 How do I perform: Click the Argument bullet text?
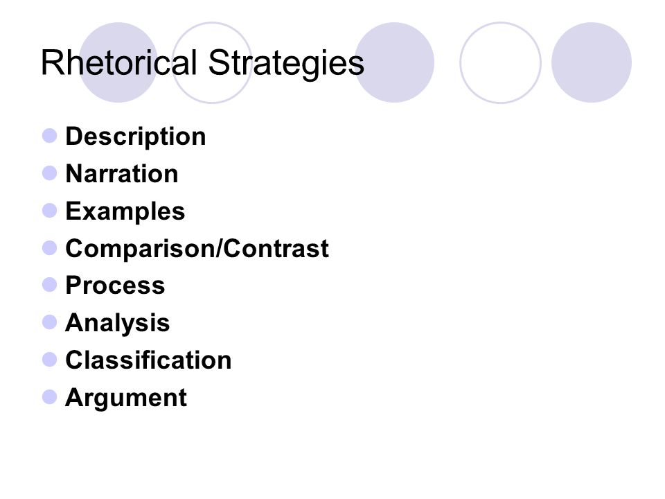point(126,398)
